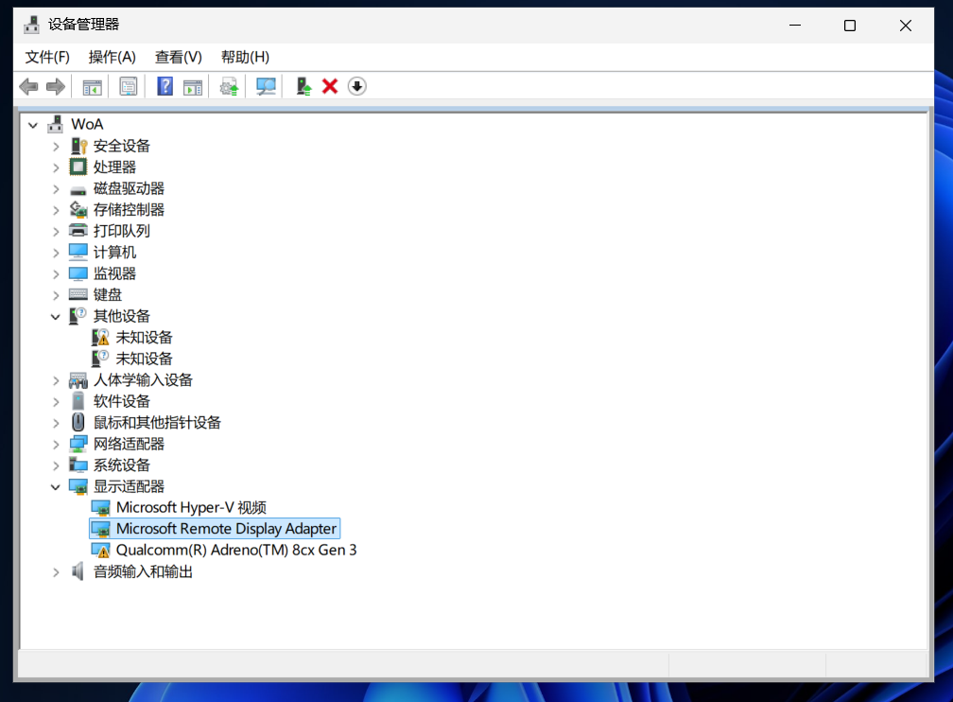Select Qualcomm(R) Adreno(TM) 8cx Gen 3

click(x=236, y=550)
